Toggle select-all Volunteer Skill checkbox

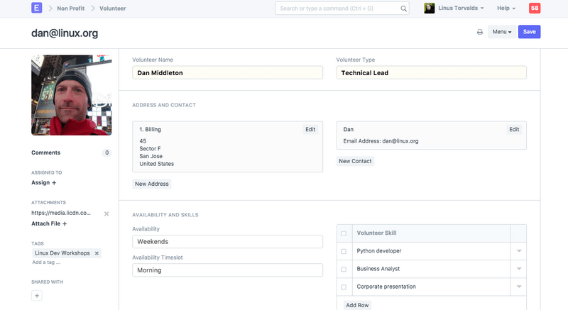point(344,233)
